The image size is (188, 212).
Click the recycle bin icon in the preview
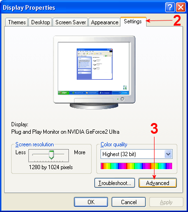click(125, 88)
